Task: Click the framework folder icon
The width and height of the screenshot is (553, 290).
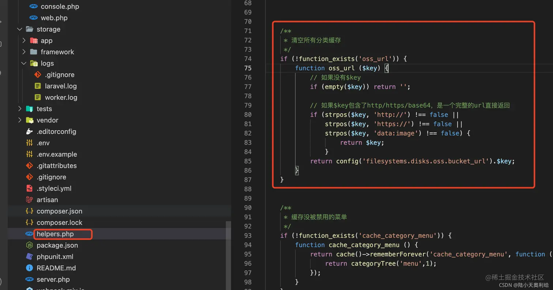Action: (34, 52)
